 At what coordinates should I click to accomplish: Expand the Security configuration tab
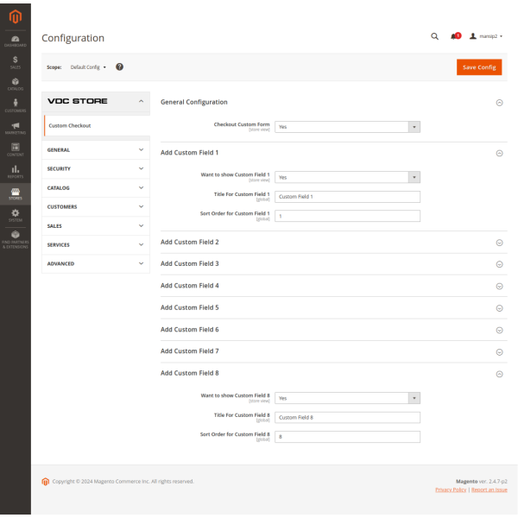(95, 169)
